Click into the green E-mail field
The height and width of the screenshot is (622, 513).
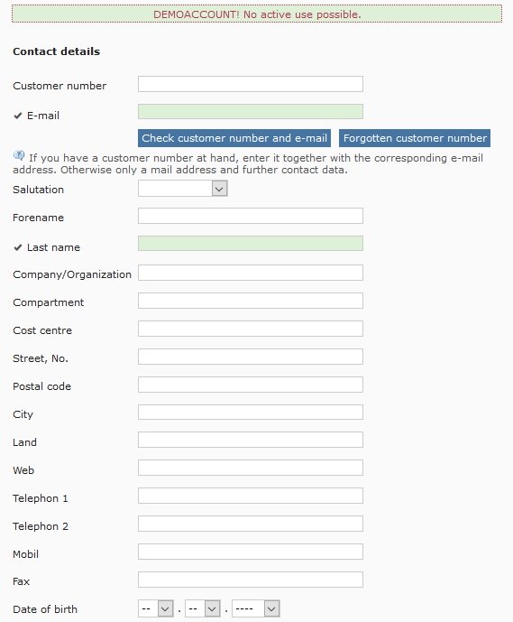coord(251,111)
